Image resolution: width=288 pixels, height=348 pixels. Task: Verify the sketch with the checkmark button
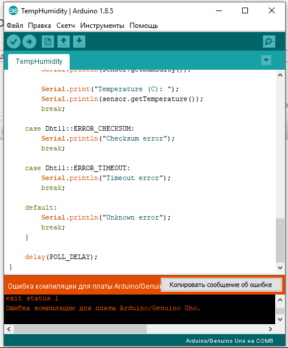click(x=13, y=41)
